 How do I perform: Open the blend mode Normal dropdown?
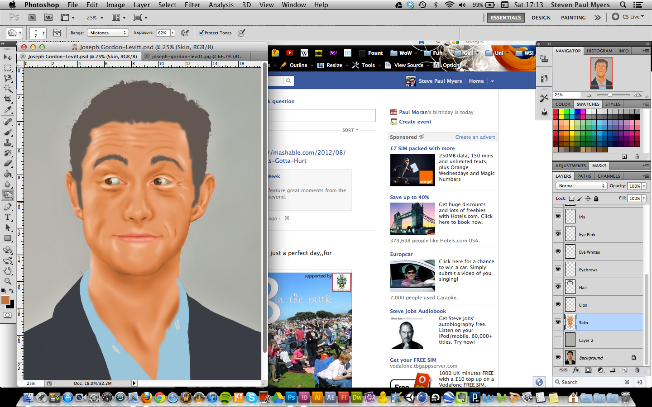[x=581, y=186]
